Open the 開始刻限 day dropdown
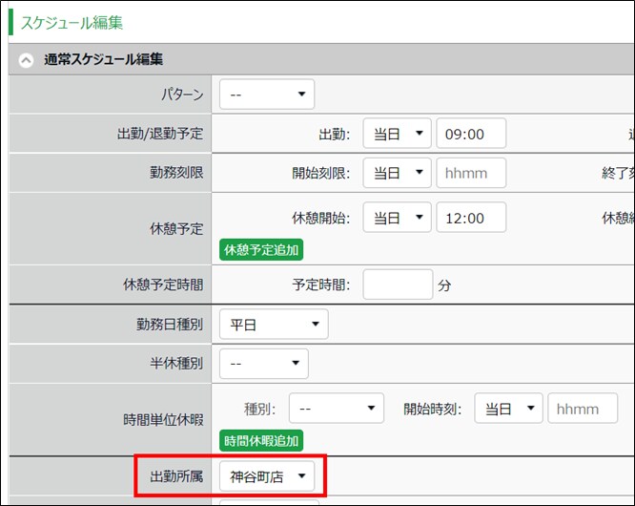 click(x=397, y=174)
